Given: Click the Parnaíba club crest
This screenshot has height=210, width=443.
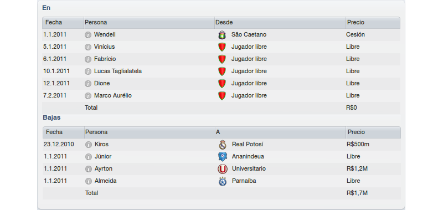Looking at the screenshot, I should [223, 181].
